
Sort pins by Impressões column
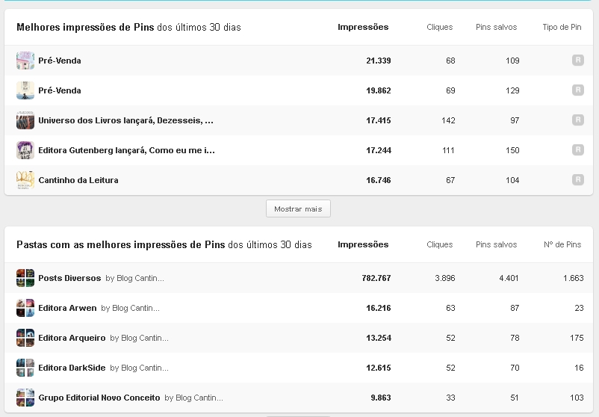coord(363,27)
